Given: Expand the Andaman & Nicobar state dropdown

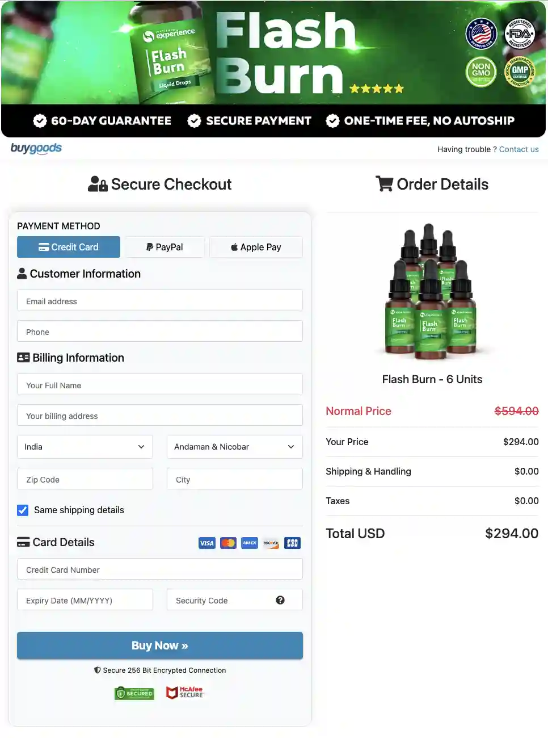Looking at the screenshot, I should [x=234, y=447].
